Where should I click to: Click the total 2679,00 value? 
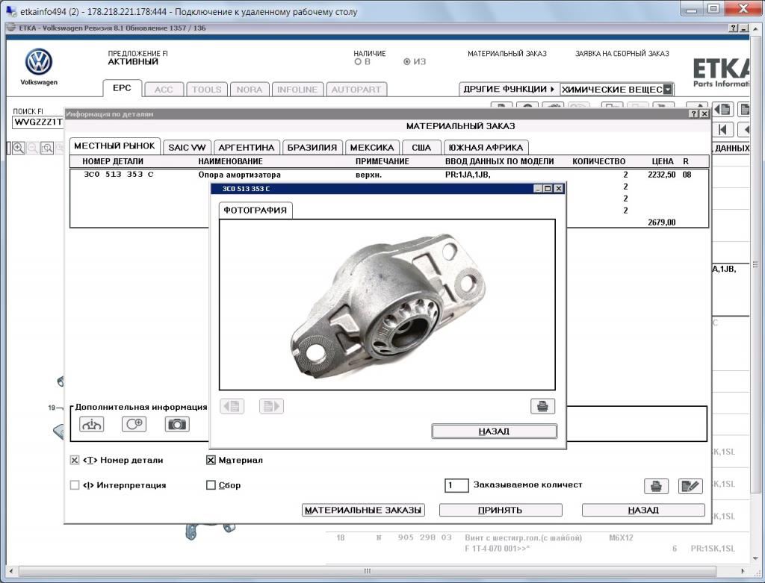point(662,222)
